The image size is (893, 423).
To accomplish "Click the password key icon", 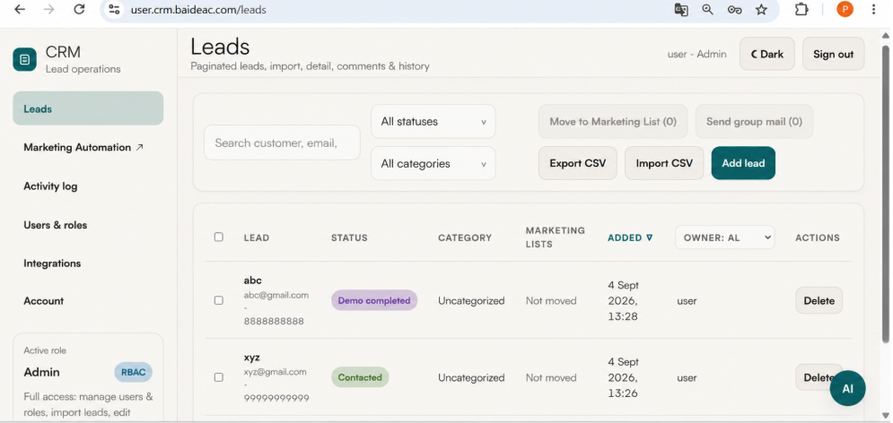I will (734, 10).
